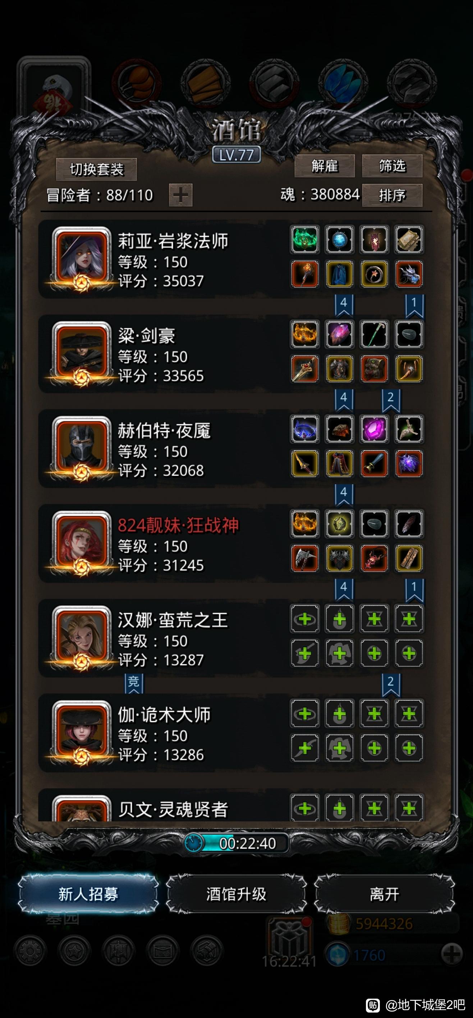The image size is (473, 1018).
Task: Click the 解雇 dismiss button
Action: [325, 166]
